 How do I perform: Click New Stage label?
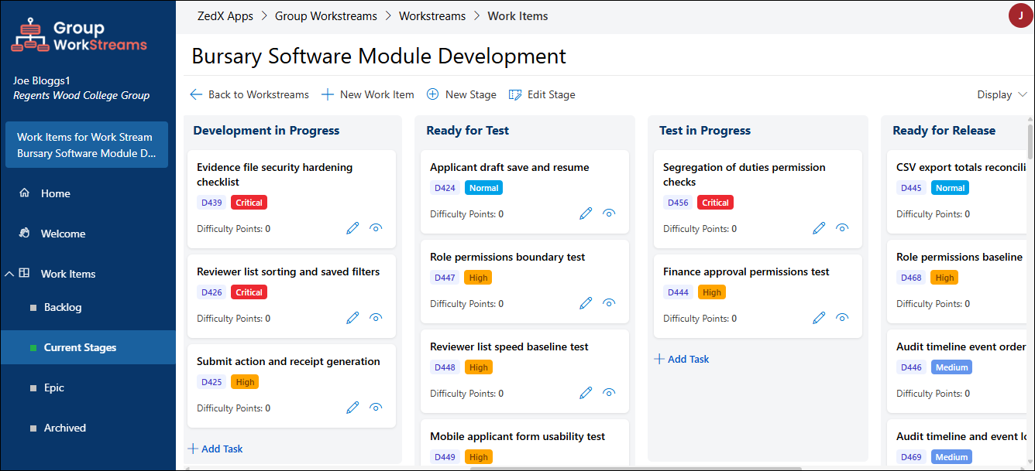pos(471,94)
